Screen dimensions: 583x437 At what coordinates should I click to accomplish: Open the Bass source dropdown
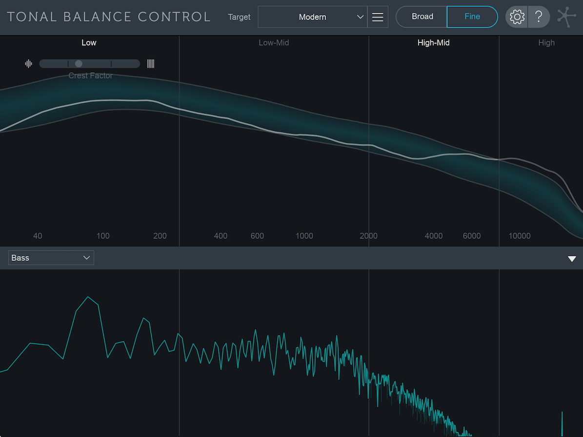51,258
